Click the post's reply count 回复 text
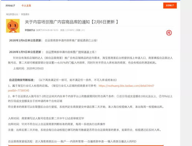Image resolution: width=192 pixels, height=146 pixels. 80,30
